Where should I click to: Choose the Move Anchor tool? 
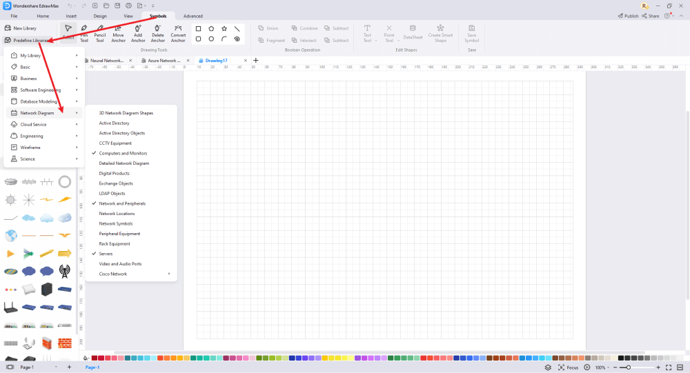click(x=118, y=34)
